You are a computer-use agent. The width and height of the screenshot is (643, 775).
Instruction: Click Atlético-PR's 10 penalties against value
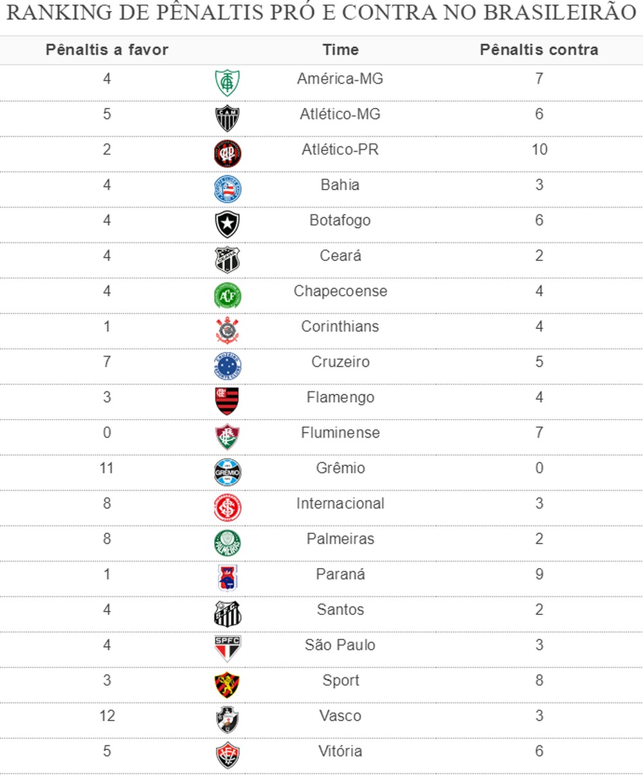(539, 150)
